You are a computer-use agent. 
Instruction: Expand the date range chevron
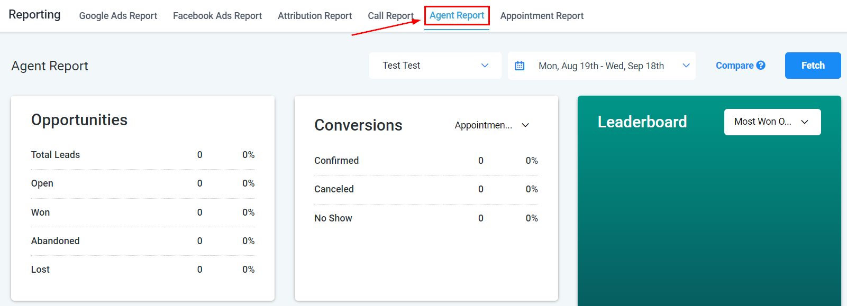(686, 66)
